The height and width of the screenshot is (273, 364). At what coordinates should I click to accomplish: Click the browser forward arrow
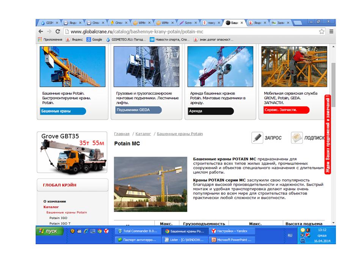point(49,31)
